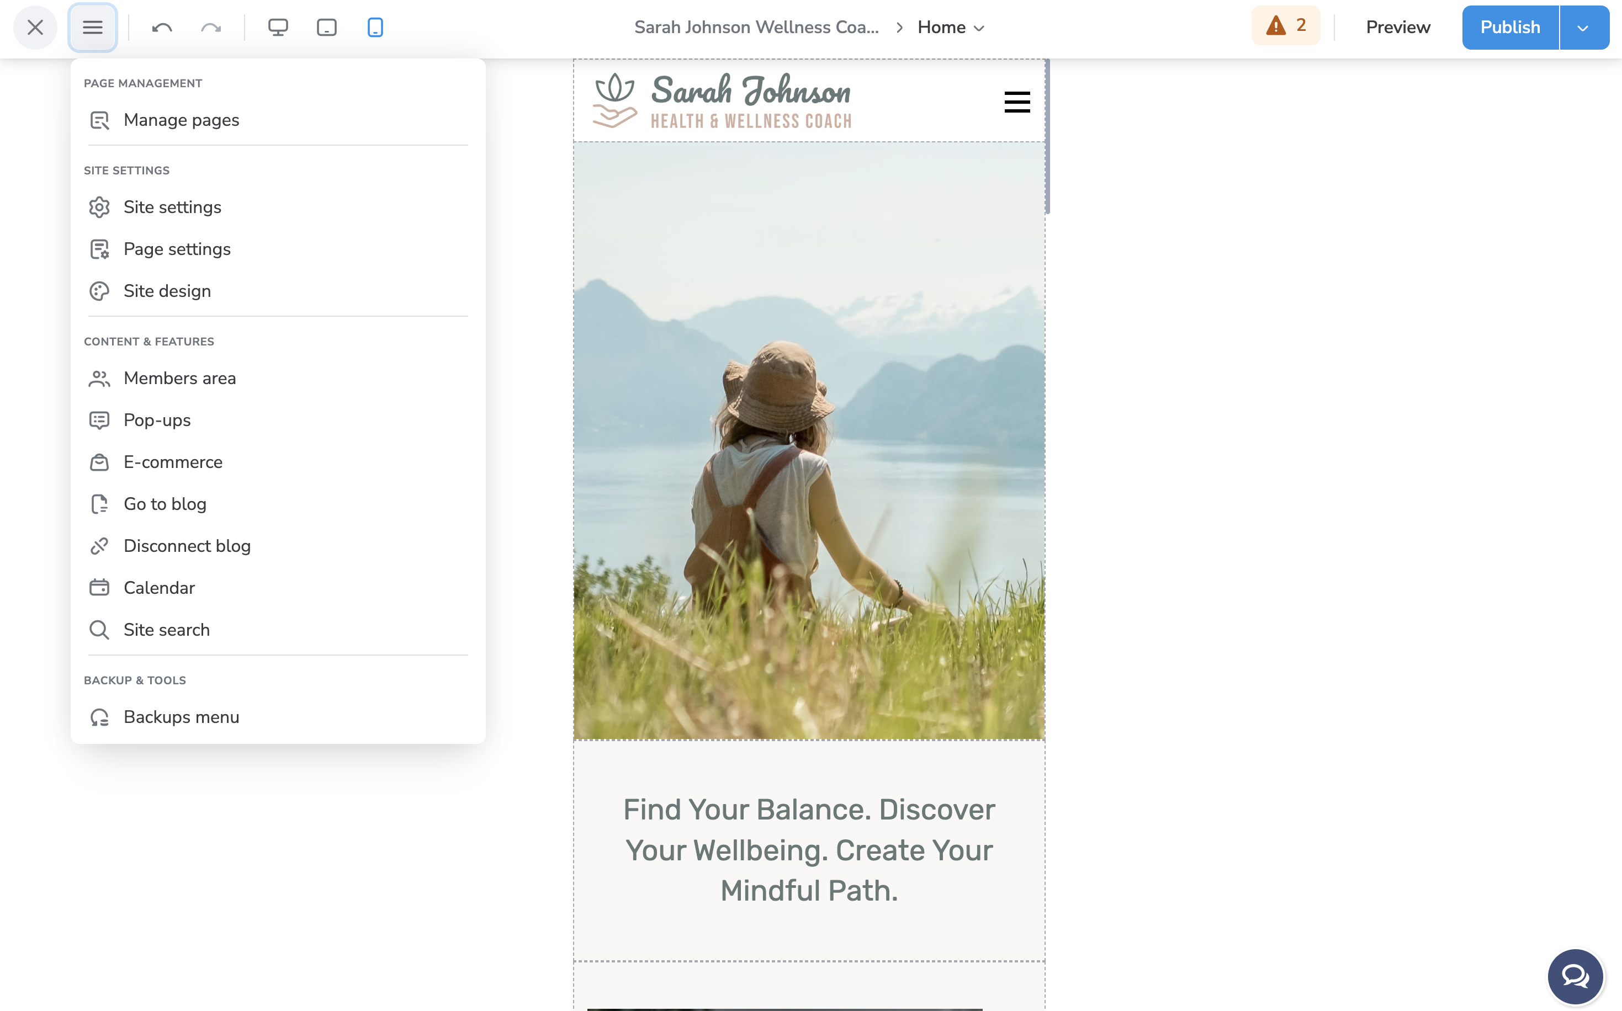The image size is (1622, 1011).
Task: Switch to tablet preview icon
Action: click(326, 28)
